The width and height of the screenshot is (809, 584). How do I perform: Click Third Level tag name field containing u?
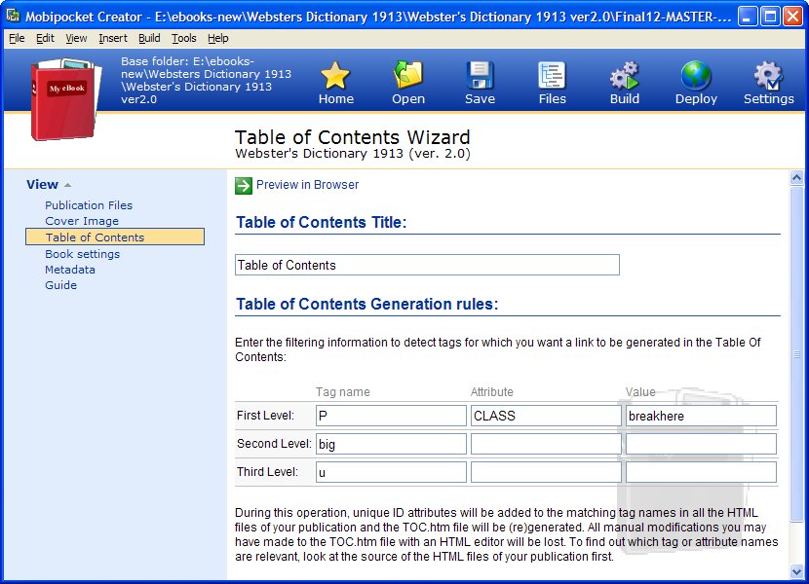tap(391, 472)
